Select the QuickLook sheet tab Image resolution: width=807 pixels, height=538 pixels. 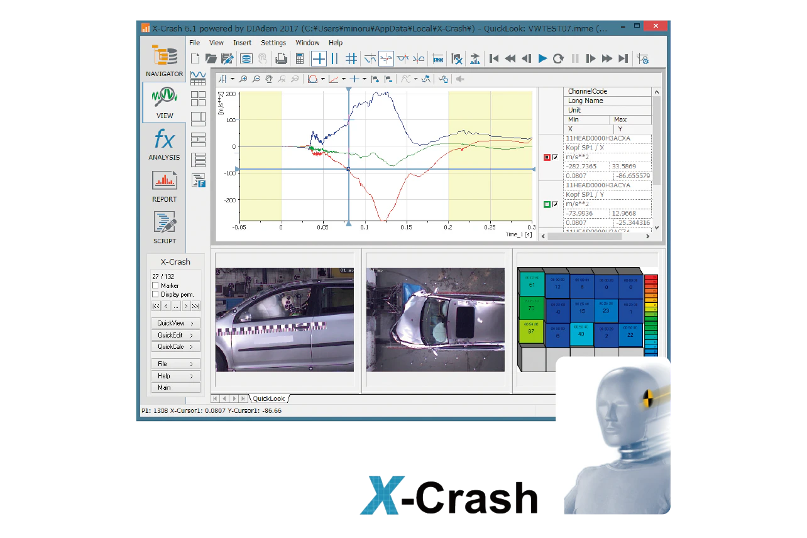[269, 398]
